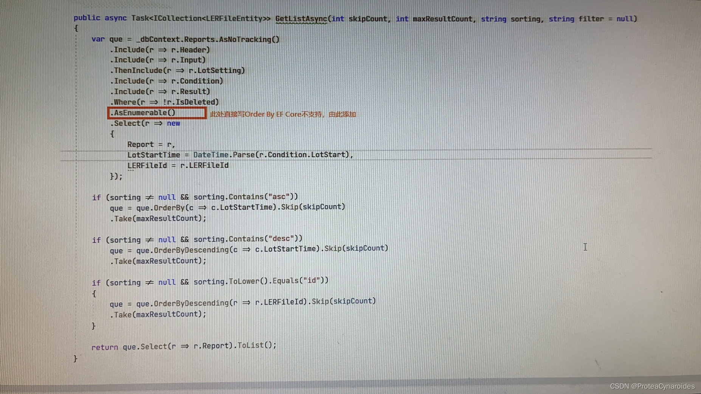Click 'OrderByDescending(r => r.LERFileId)' call
701x394 pixels.
coord(231,302)
